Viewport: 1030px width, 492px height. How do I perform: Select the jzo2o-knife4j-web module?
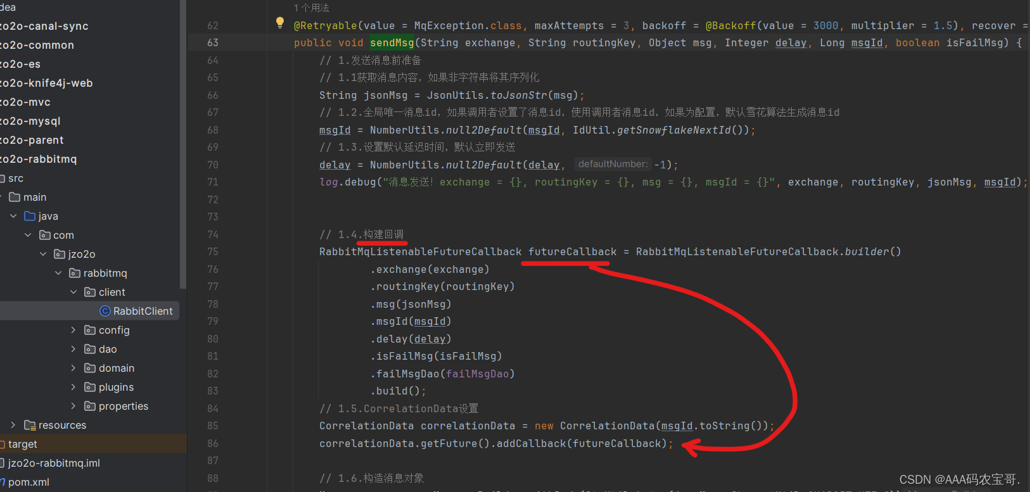coord(46,83)
